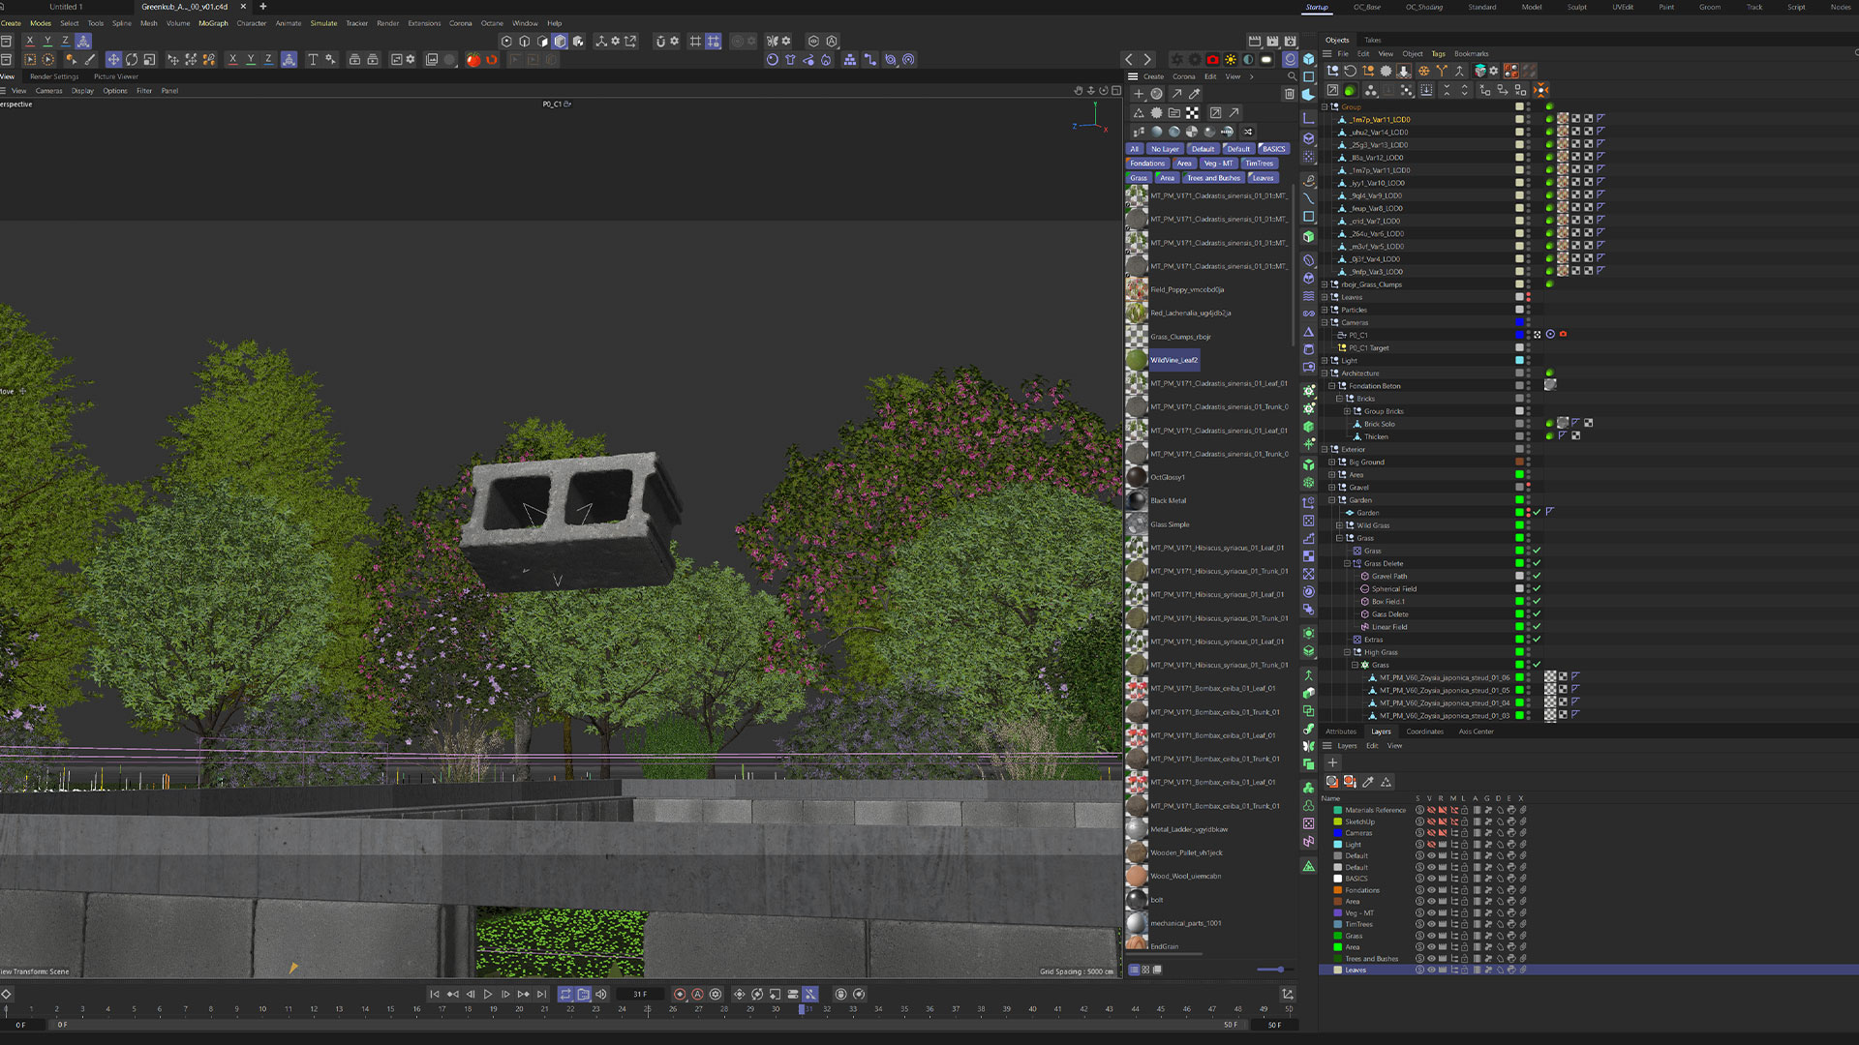
Task: Click the text tool icon
Action: [312, 60]
